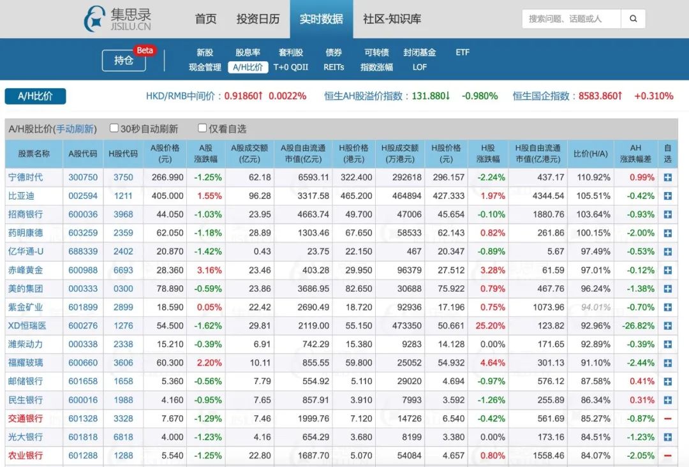Click the Jisilu site logo
689x467 pixels.
(x=117, y=19)
